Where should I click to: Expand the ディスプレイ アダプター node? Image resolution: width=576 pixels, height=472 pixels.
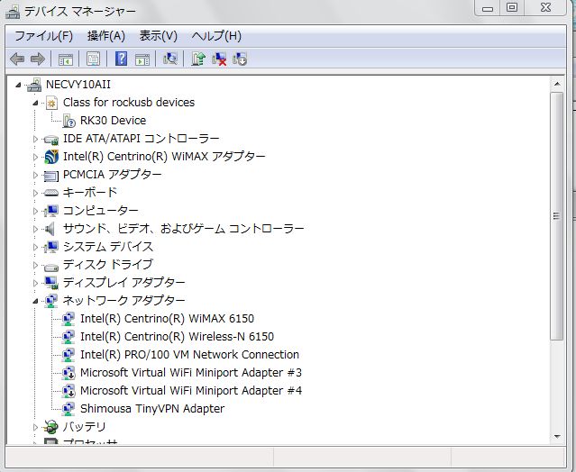(x=35, y=283)
